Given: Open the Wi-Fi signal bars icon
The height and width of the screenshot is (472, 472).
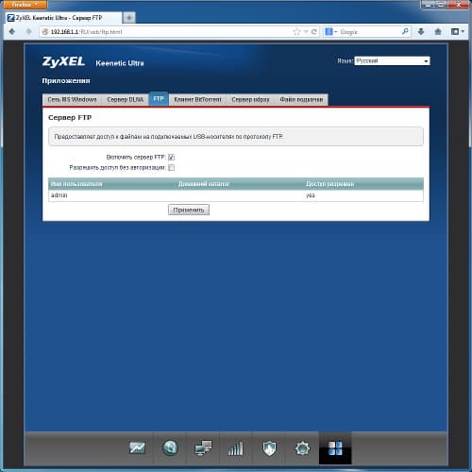Looking at the screenshot, I should pos(236,448).
